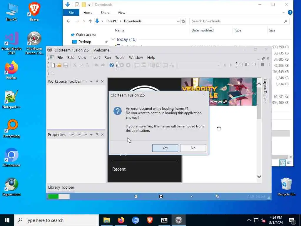301x226 pixels.
Task: Open the Help menu in Fusion
Action: pos(151,57)
